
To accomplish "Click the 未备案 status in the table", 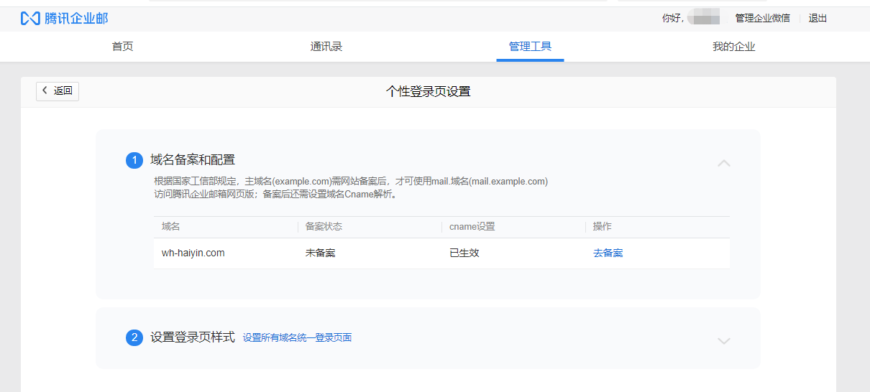I will pos(320,253).
